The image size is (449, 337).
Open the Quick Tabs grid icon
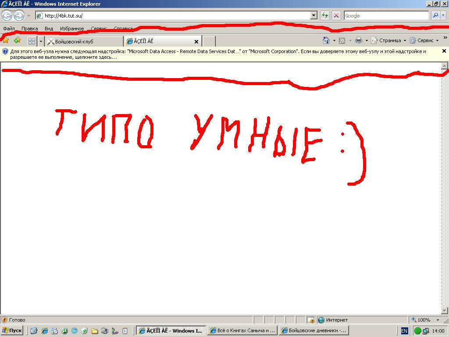tap(32, 42)
